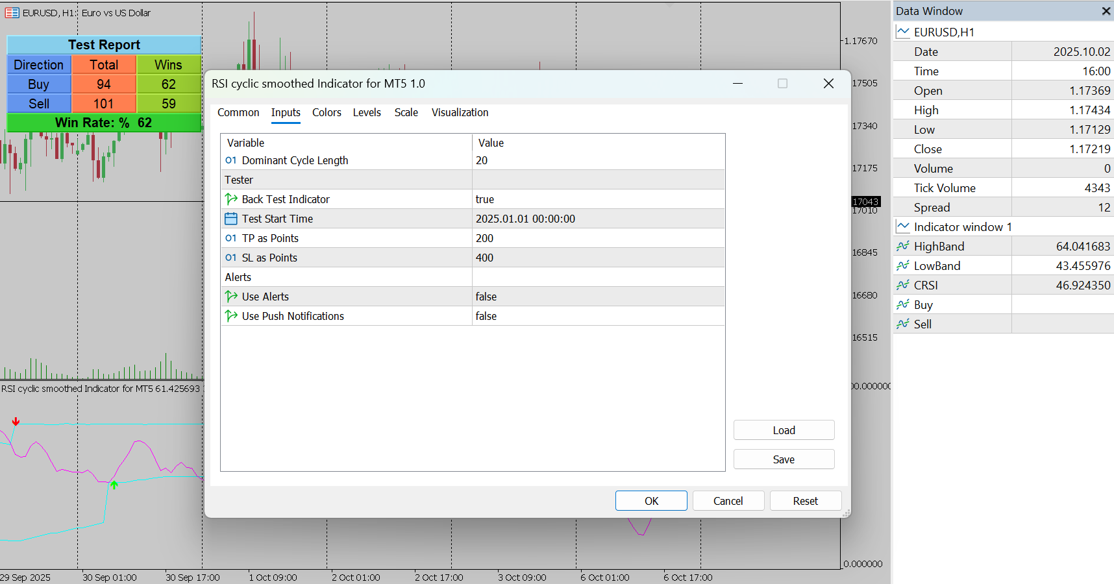Click the chart symbol icon beside EURUSD, H1 title
Viewport: 1114px width, 584px height.
pos(12,12)
